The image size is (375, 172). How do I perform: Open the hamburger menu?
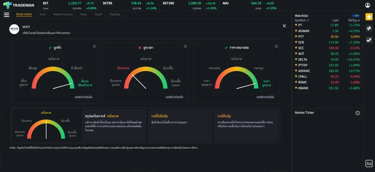point(6,15)
